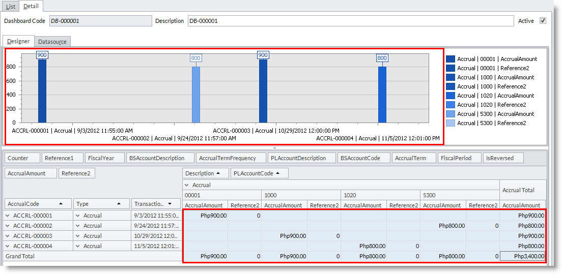
Task: Select the Php3,400.00 grand total cell
Action: click(x=523, y=256)
